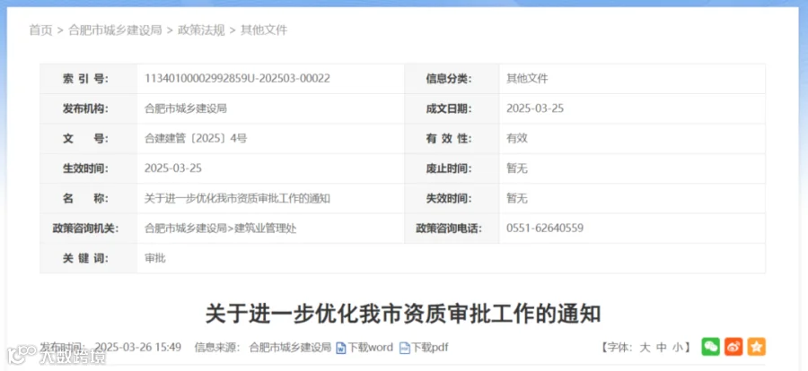Download the word version link
Viewport: 808px width, 371px height.
[x=370, y=348]
